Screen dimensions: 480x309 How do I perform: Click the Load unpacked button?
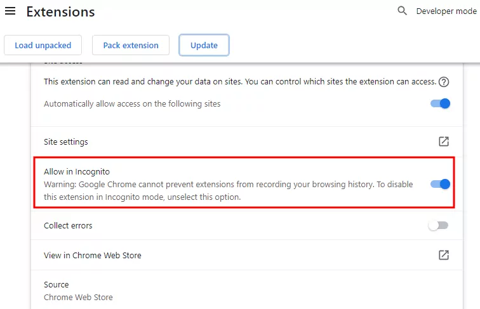pos(43,45)
